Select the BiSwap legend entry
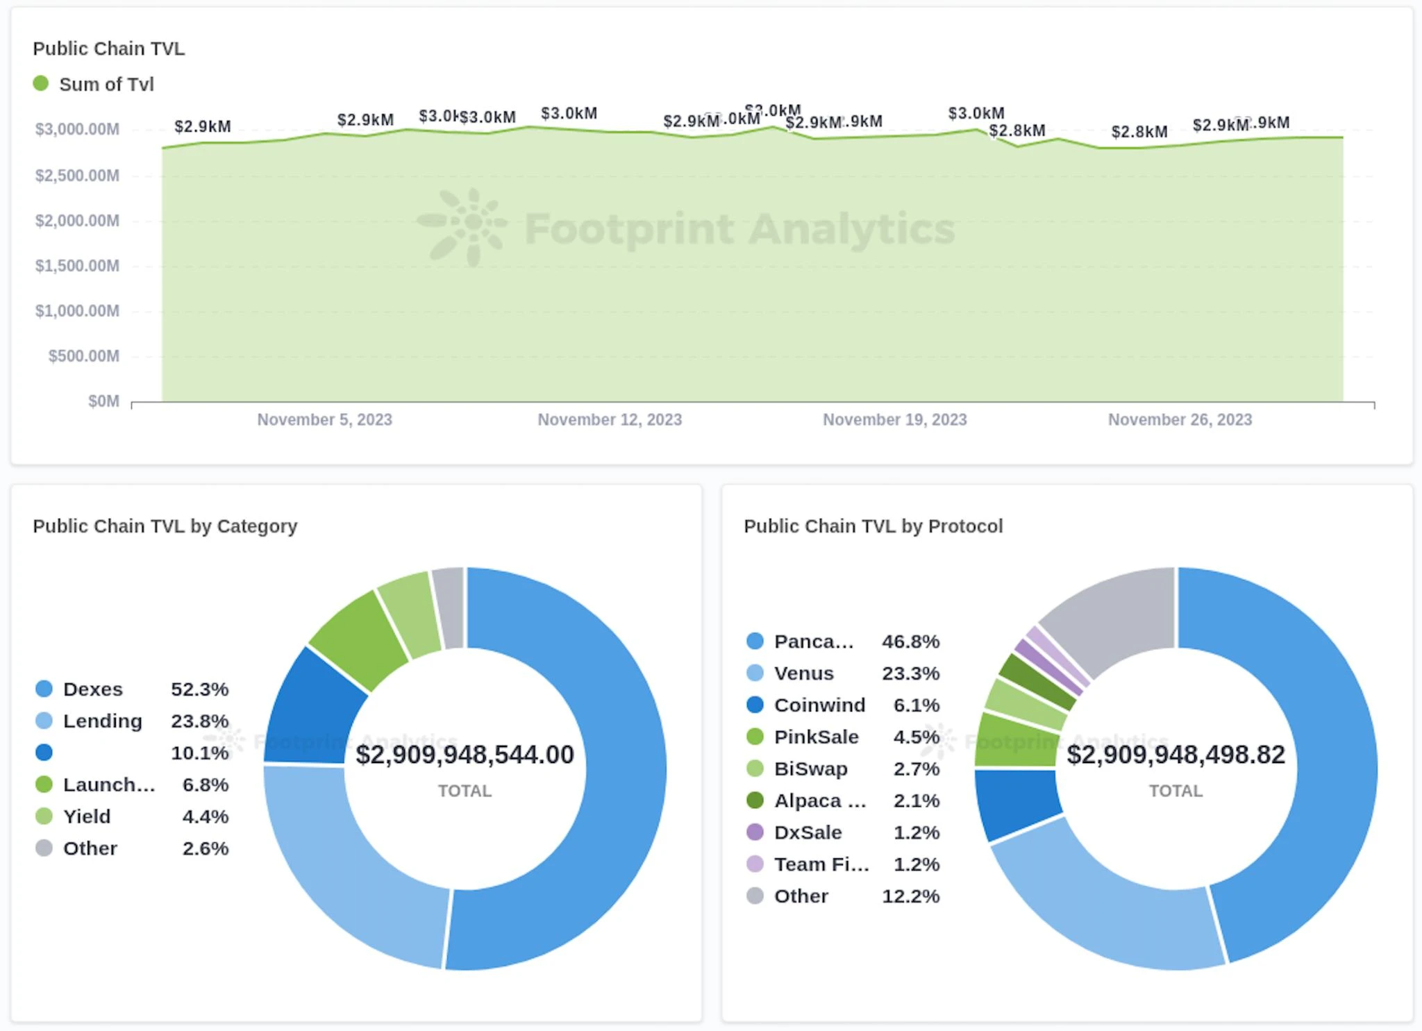 (810, 769)
